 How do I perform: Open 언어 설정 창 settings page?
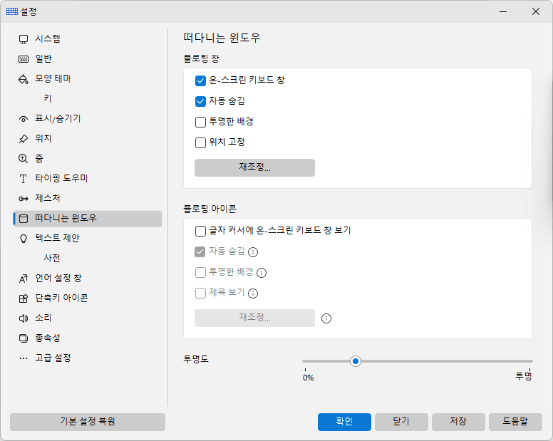88,279
